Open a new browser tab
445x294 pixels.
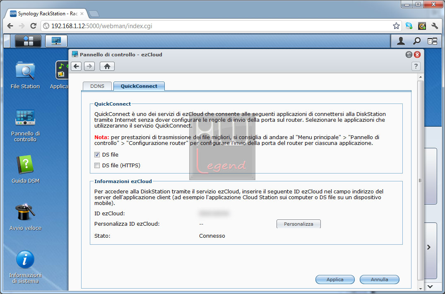pyautogui.click(x=94, y=14)
